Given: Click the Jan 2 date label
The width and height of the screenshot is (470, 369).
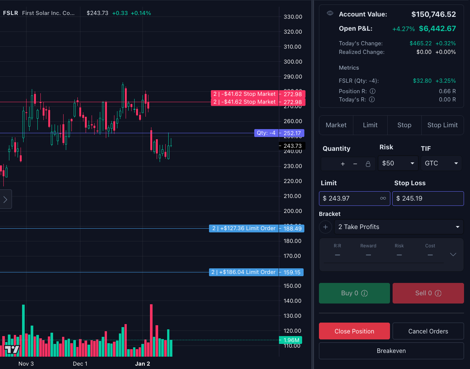Looking at the screenshot, I should [142, 364].
